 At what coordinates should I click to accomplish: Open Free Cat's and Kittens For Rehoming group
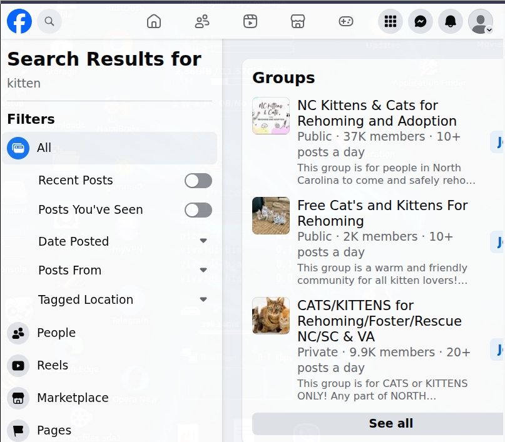(x=382, y=213)
